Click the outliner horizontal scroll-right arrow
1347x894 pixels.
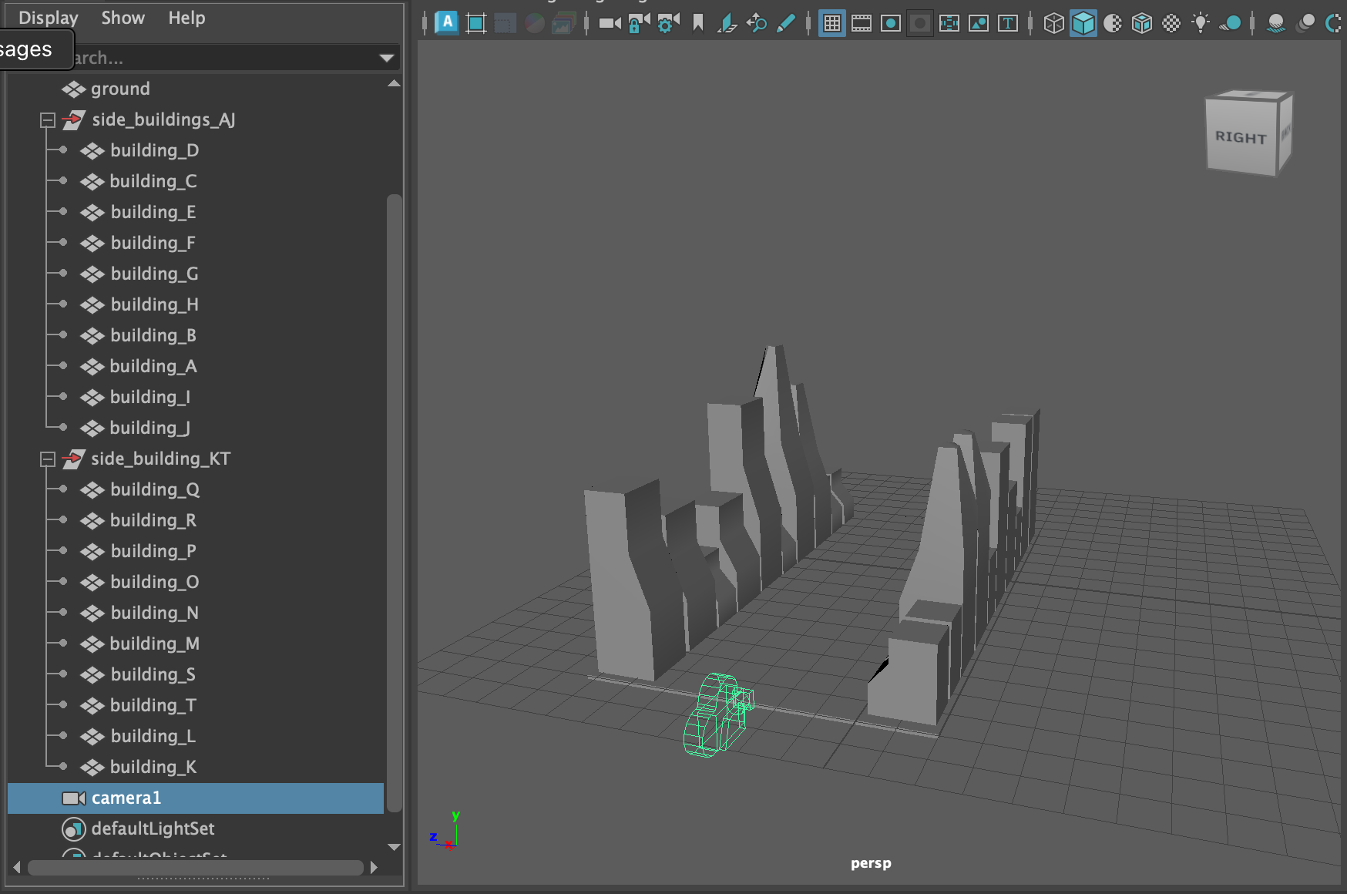point(374,868)
